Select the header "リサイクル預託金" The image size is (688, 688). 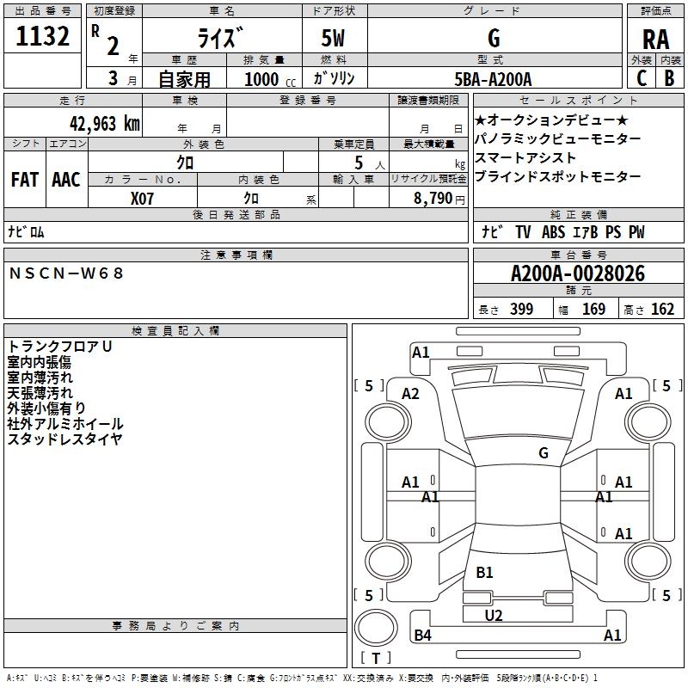[x=428, y=179]
